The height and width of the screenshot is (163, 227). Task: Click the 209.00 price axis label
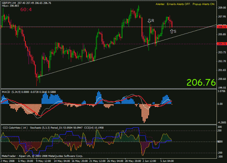[222, 8]
